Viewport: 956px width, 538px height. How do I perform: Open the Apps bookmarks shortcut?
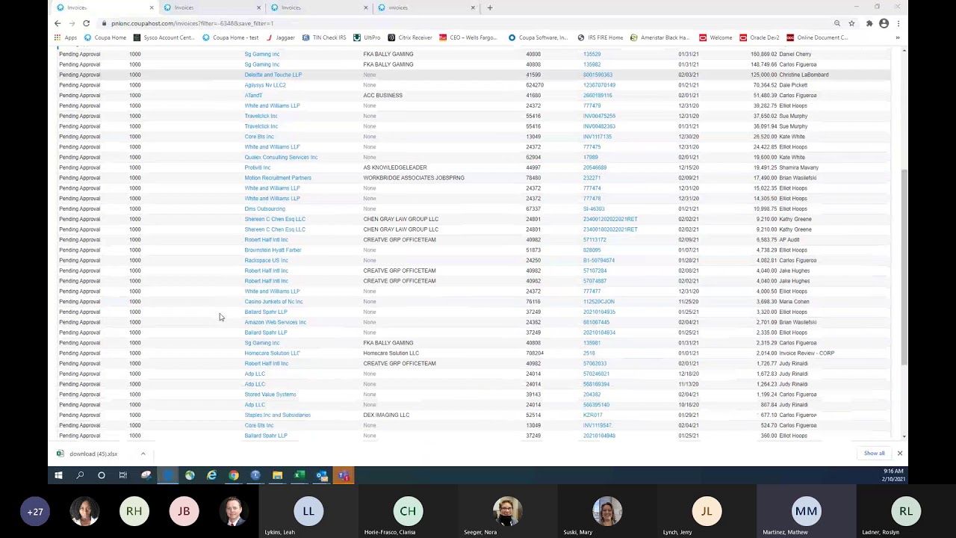65,37
